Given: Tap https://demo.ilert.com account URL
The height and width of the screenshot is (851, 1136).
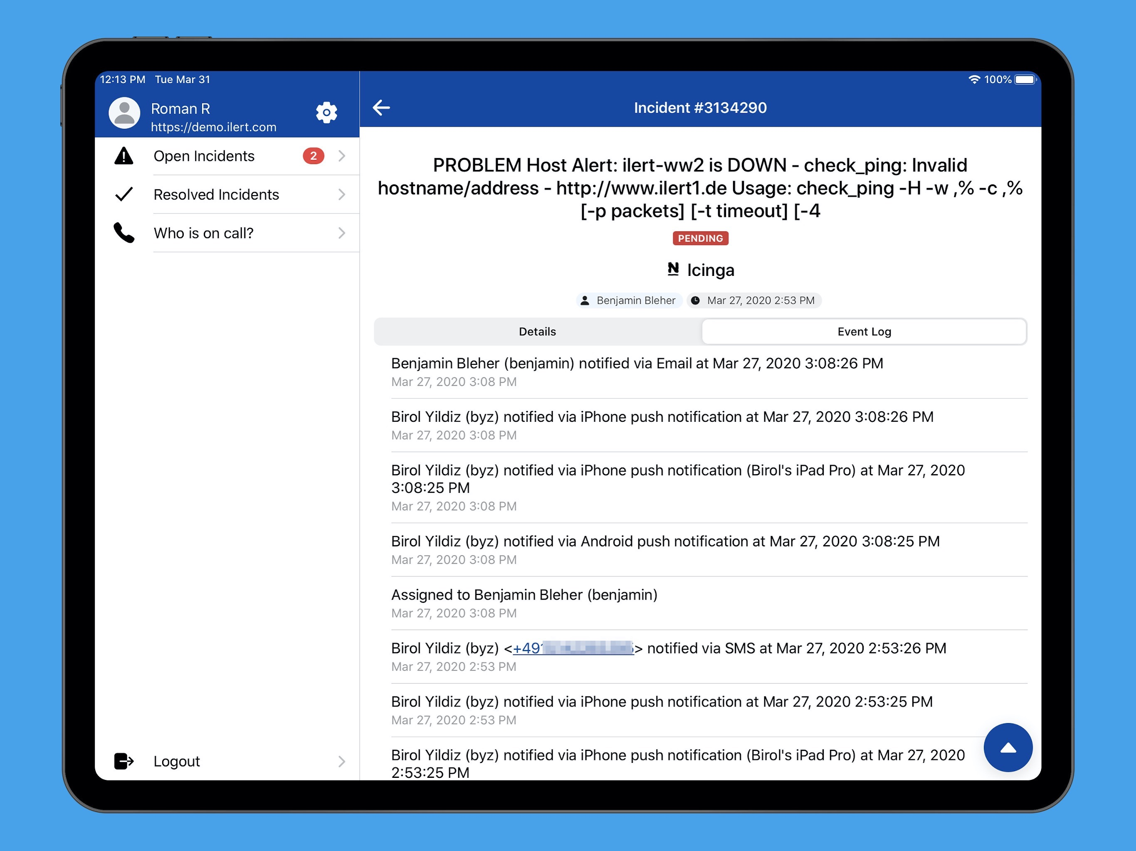Looking at the screenshot, I should point(214,127).
